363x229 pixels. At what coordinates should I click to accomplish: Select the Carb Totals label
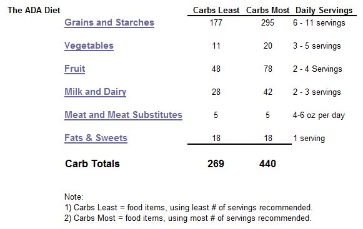[92, 163]
